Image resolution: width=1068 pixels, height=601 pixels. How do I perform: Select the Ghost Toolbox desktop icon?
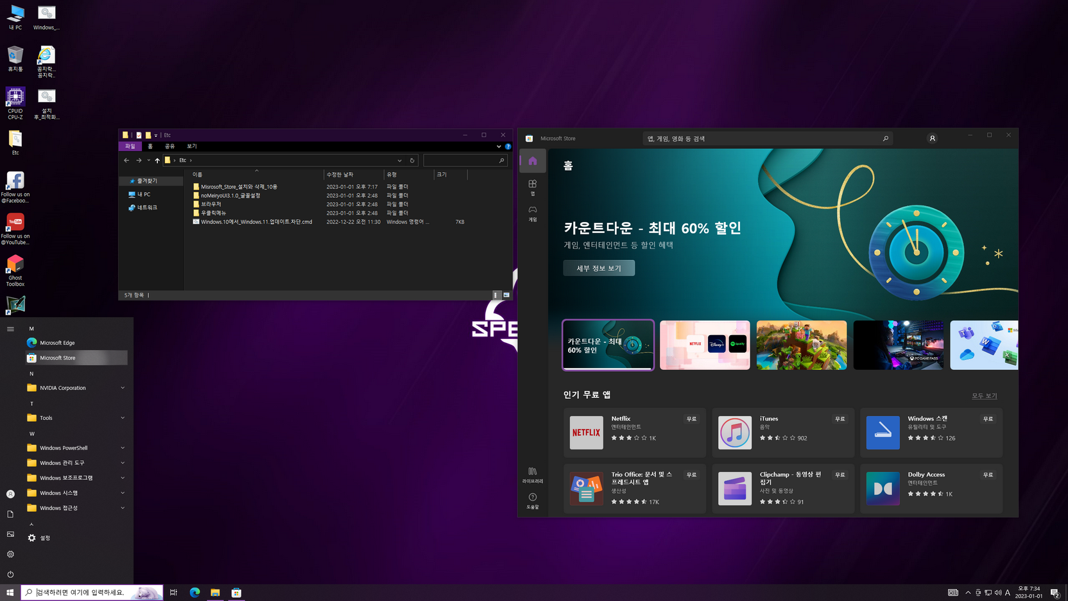15,271
